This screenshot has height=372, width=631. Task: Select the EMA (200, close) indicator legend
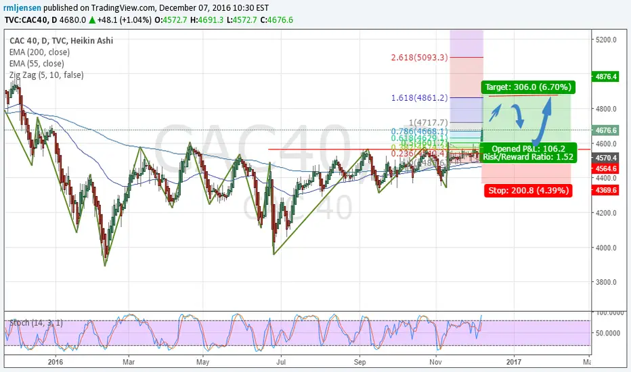[39, 52]
